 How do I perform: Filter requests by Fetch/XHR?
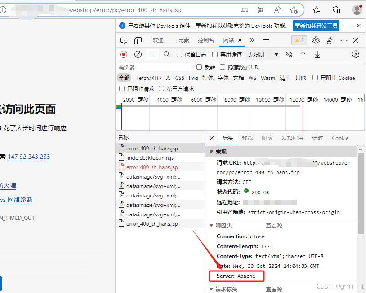(x=149, y=78)
